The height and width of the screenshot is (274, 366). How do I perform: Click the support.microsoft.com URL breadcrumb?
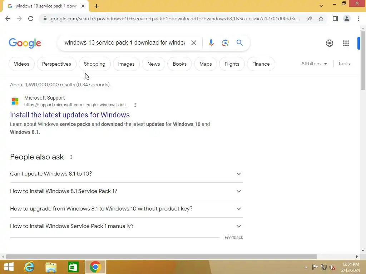click(x=76, y=105)
